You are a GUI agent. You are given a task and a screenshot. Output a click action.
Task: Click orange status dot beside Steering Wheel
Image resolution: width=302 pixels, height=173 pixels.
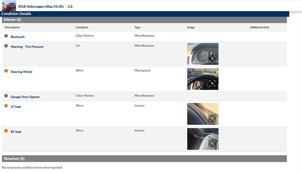point(6,71)
